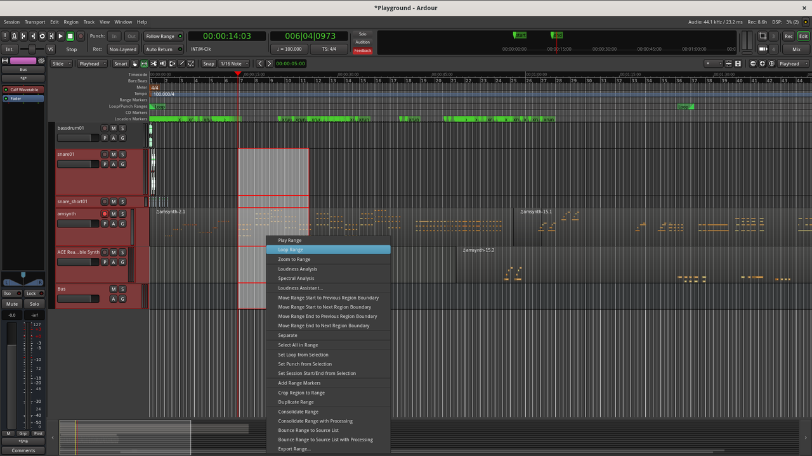Disarm record on amsynth track

tap(105, 214)
